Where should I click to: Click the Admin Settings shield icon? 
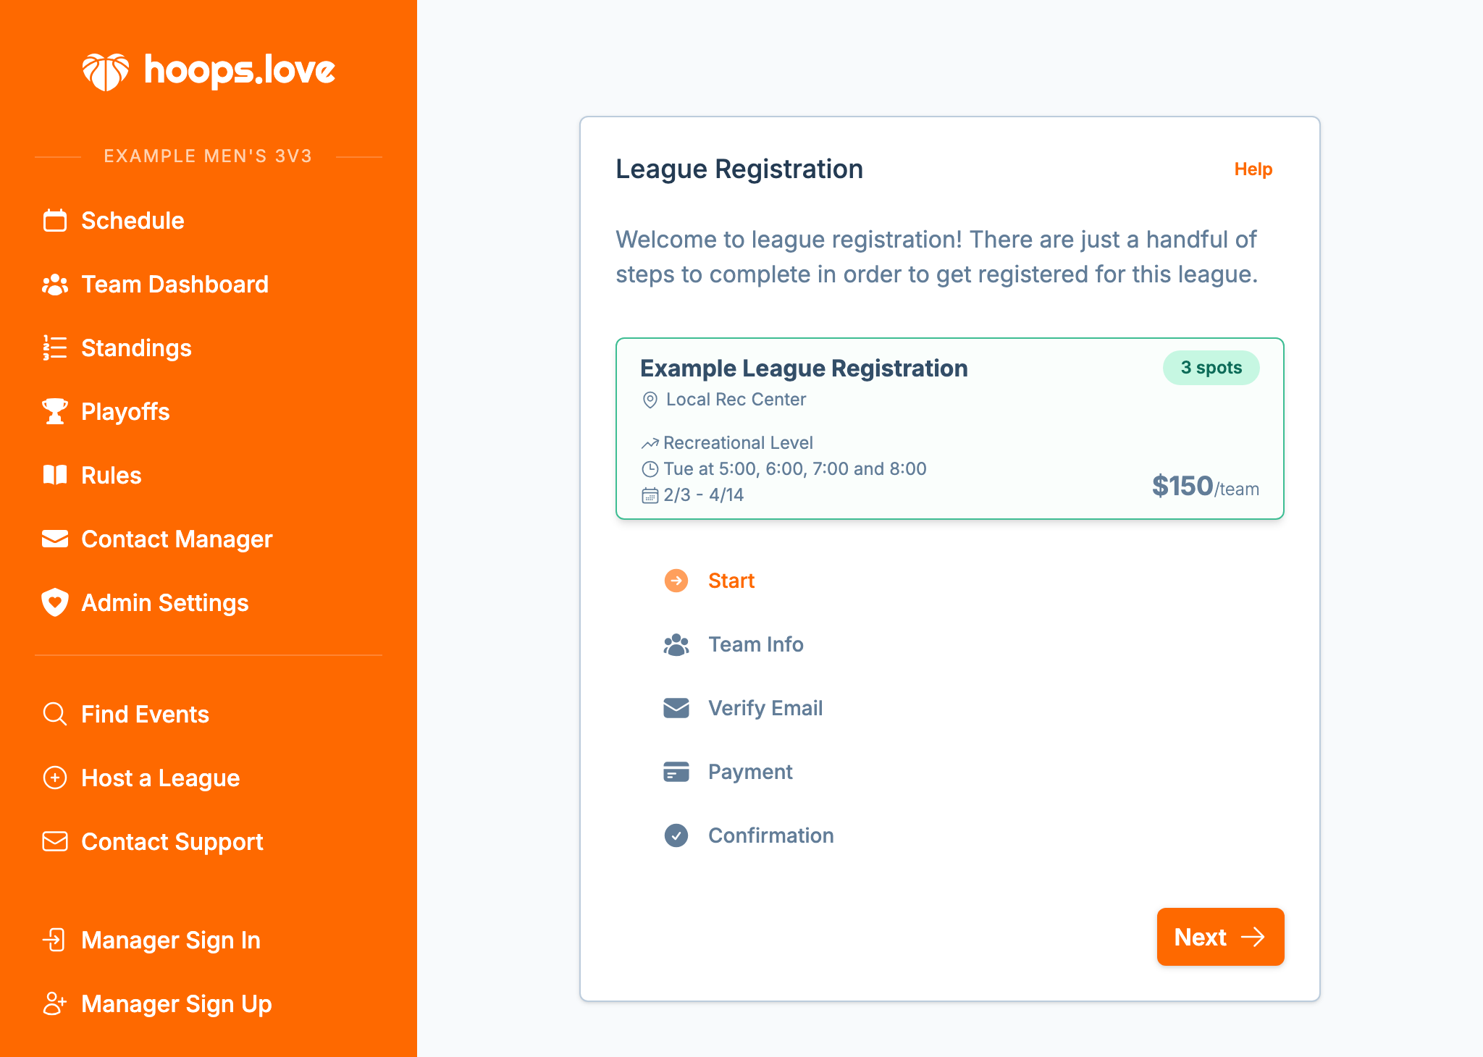(54, 602)
